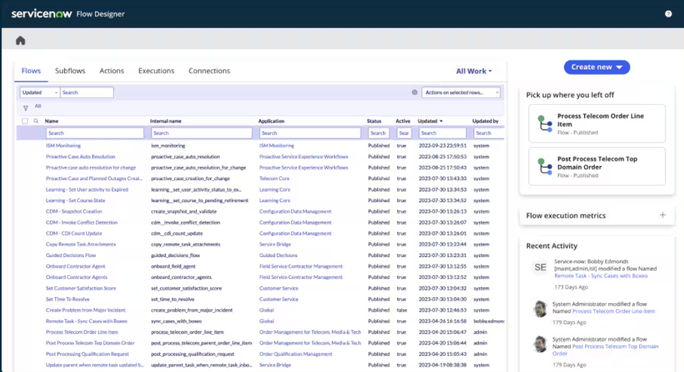Click the search field next to Updated dropdown

(87, 93)
